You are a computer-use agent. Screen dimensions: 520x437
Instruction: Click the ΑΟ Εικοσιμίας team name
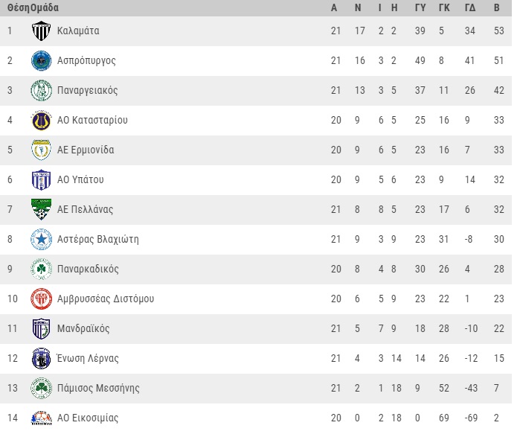[x=88, y=418]
